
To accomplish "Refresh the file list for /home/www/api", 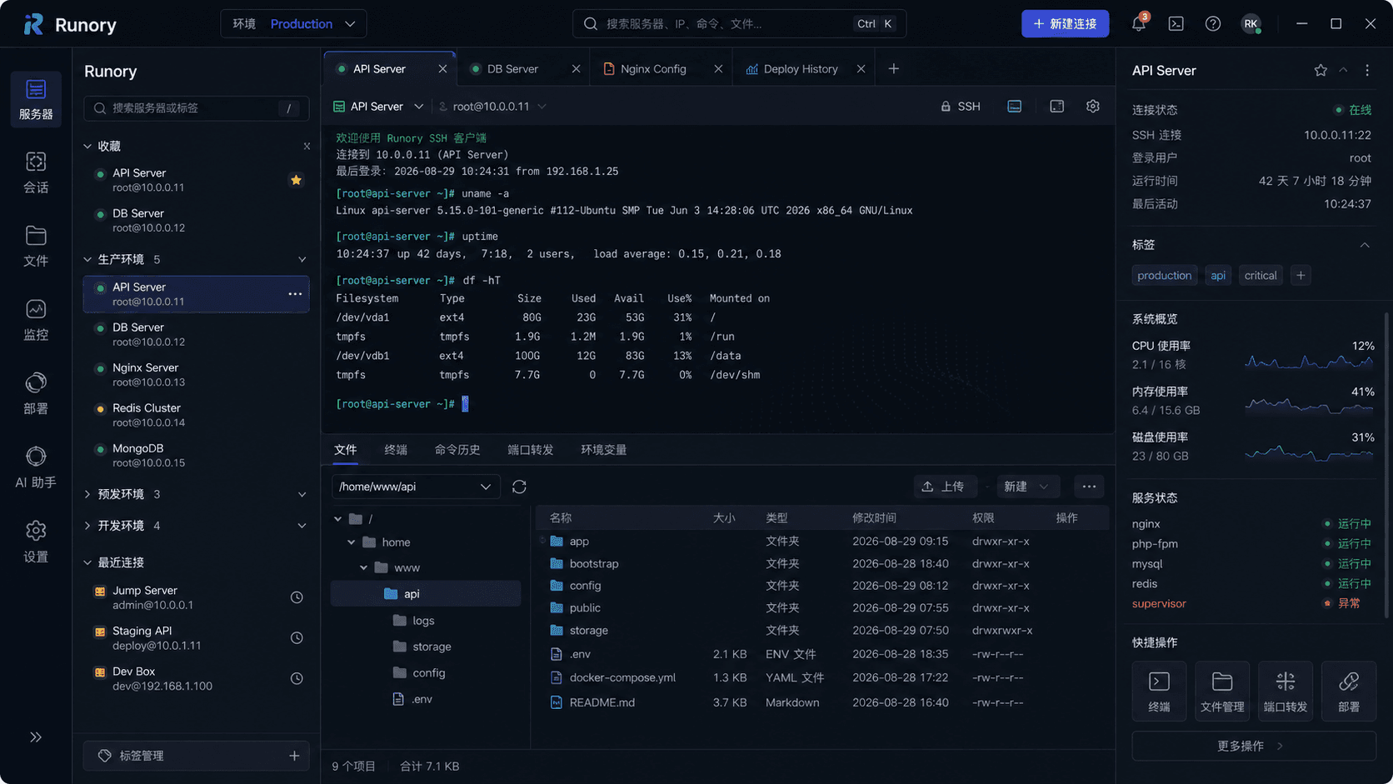I will (519, 487).
